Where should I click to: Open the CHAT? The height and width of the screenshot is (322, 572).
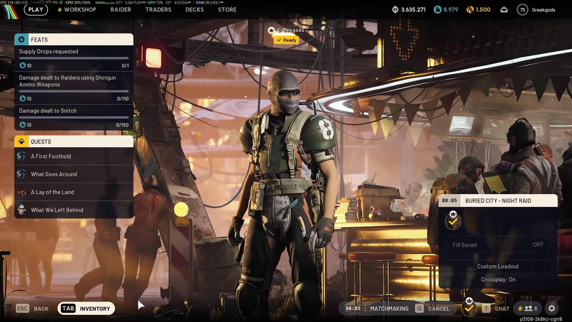point(496,309)
